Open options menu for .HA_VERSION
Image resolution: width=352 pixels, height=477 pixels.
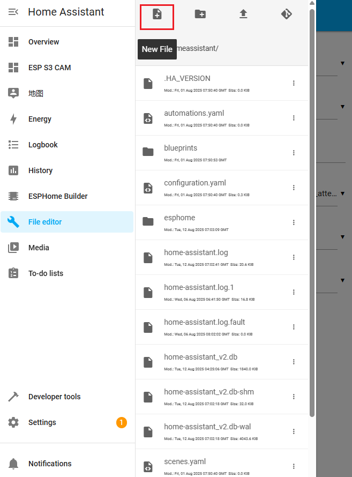(x=294, y=83)
